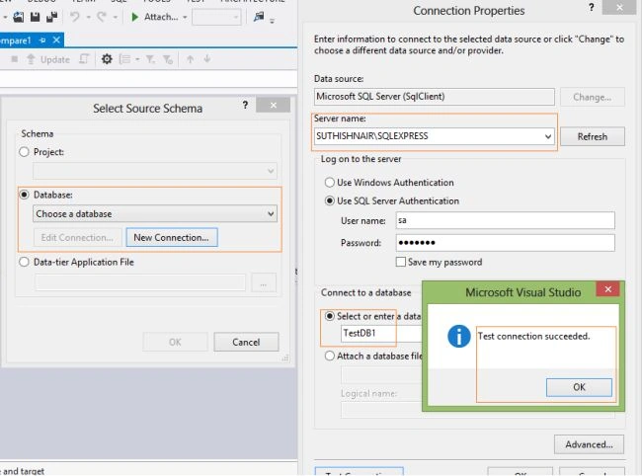Click the Find in Files icon
642x476 pixels.
pyautogui.click(x=259, y=17)
